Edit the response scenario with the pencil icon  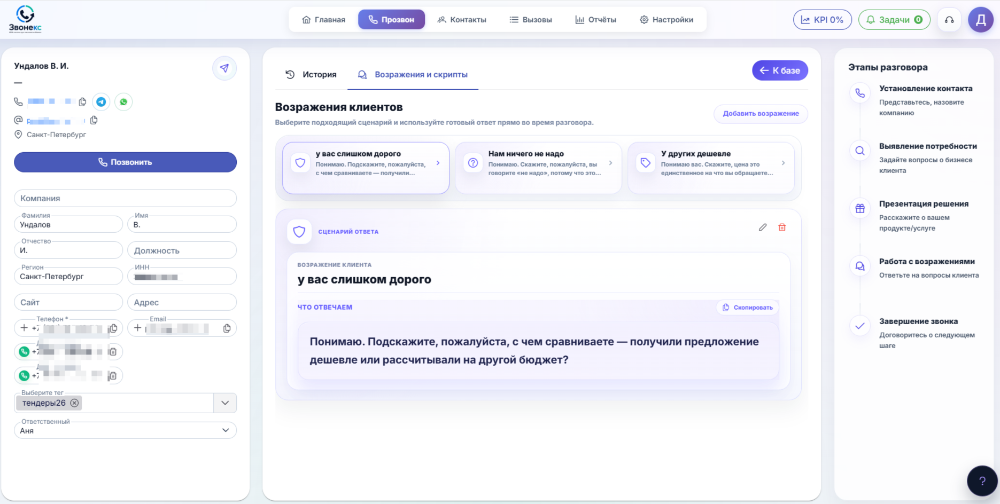tap(763, 227)
